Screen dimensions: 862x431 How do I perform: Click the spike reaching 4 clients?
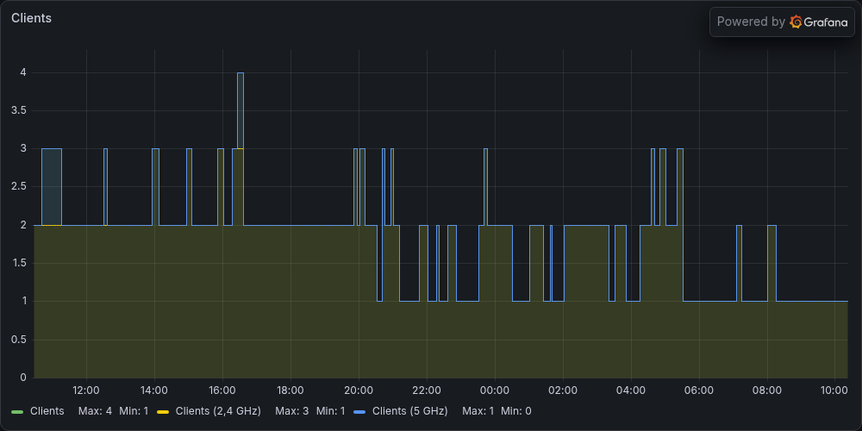240,110
